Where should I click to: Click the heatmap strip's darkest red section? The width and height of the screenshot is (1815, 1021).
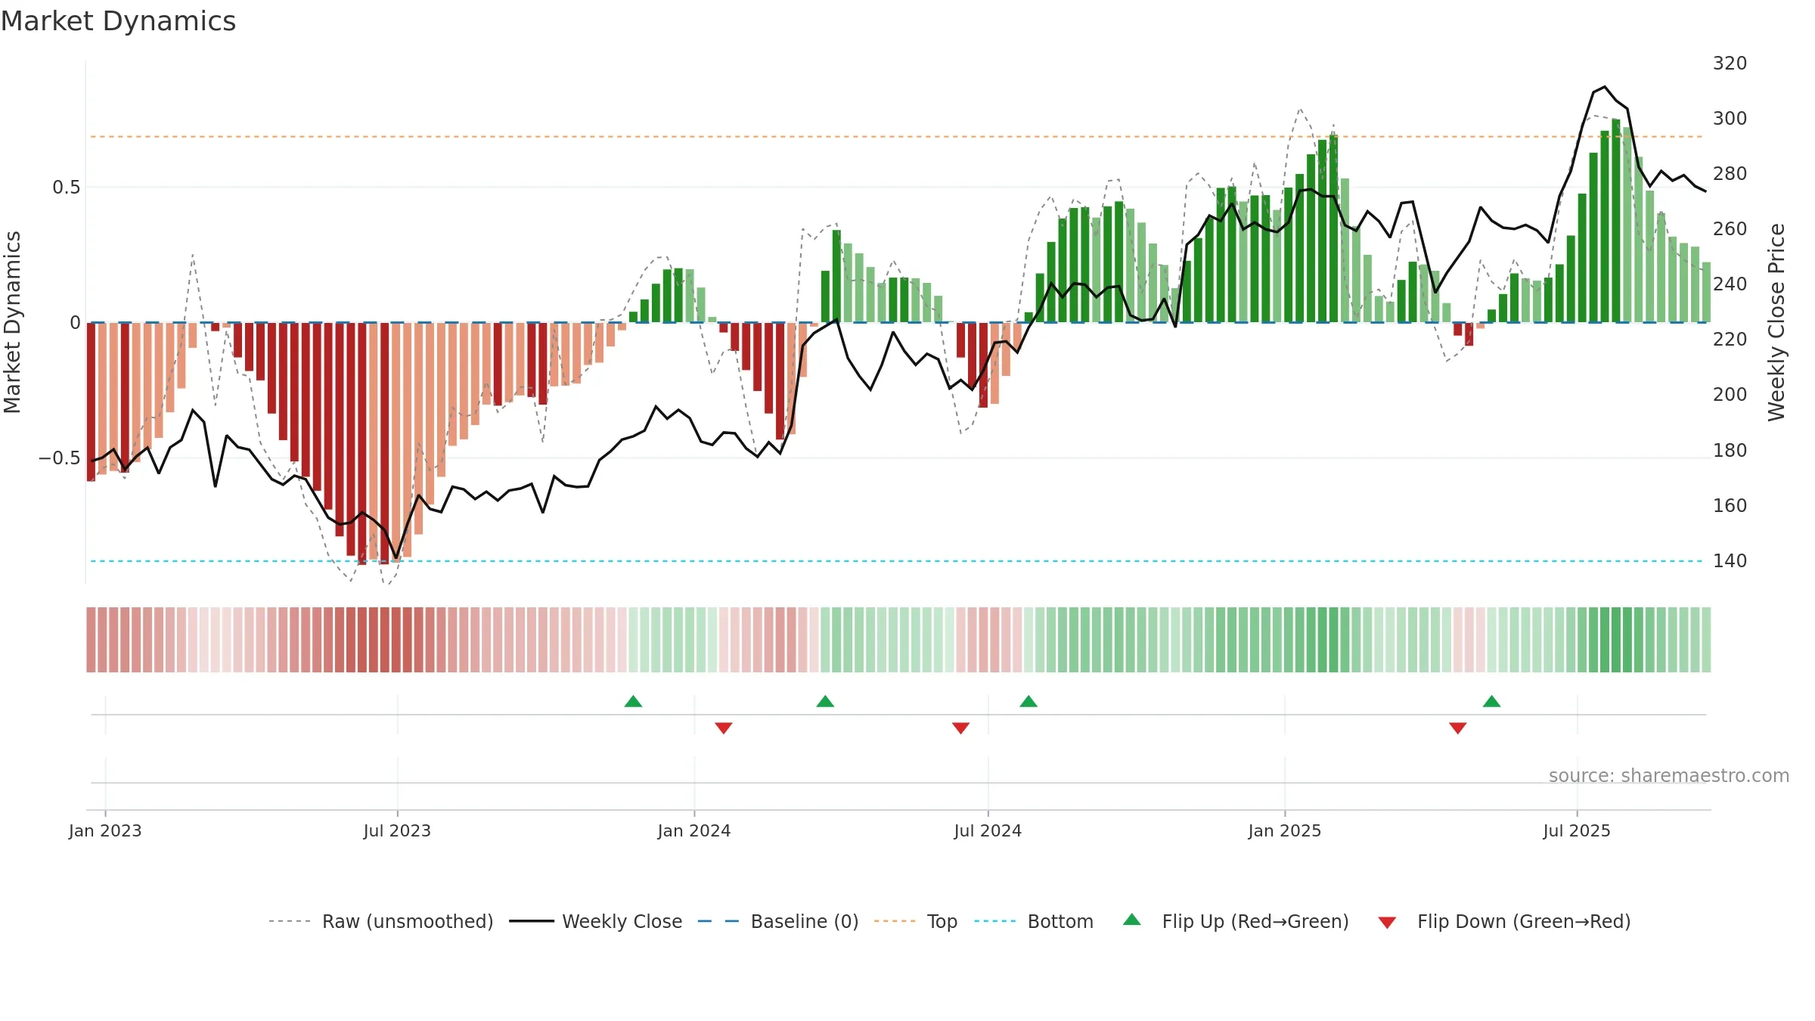pos(385,640)
